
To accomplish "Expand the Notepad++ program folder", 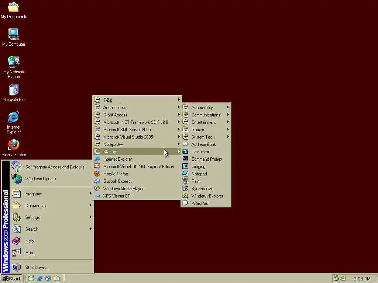I will pos(137,144).
